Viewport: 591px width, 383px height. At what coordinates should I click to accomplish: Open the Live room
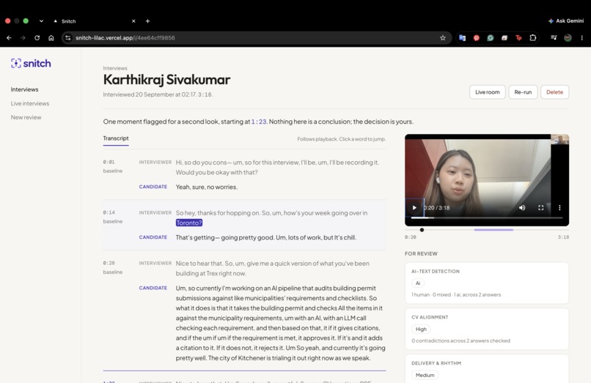[488, 92]
